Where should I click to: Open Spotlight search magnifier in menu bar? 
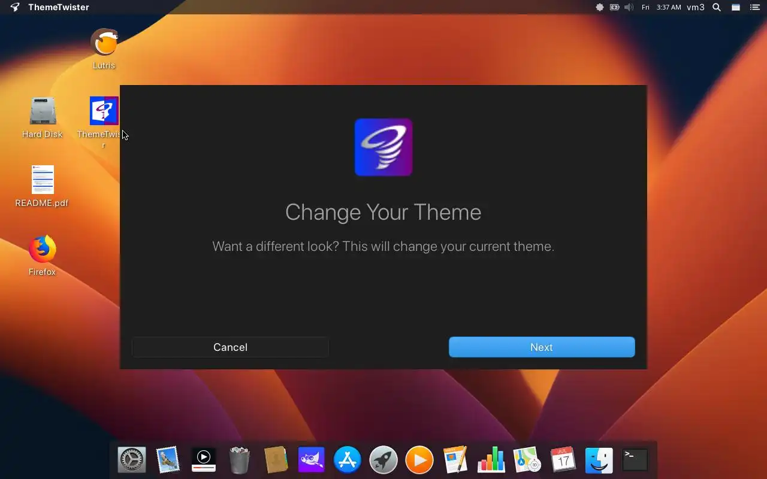[x=717, y=7]
